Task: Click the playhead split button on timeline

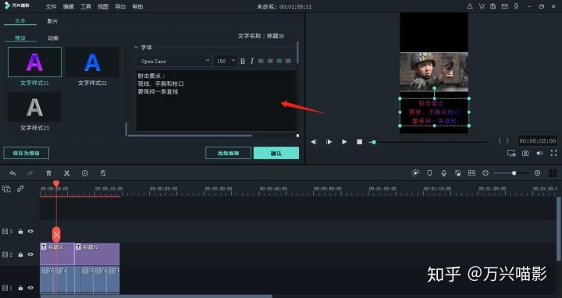Action: coord(56,235)
